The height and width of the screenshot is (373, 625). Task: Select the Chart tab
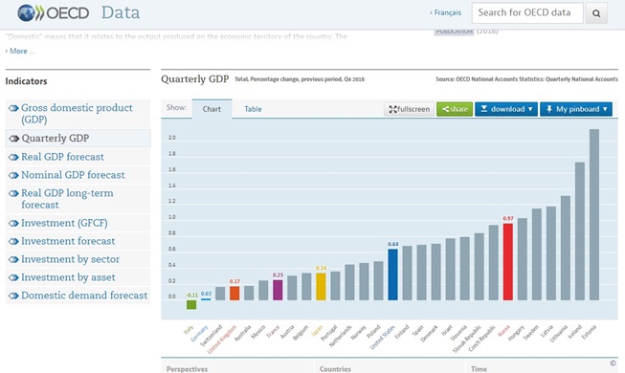pyautogui.click(x=212, y=109)
